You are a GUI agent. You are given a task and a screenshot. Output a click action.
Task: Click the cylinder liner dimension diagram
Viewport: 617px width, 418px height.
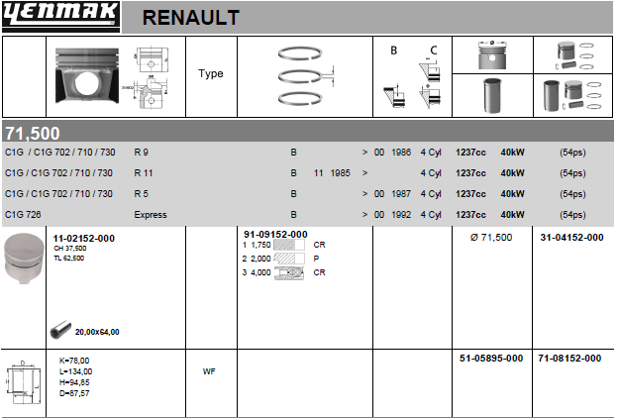point(24,381)
